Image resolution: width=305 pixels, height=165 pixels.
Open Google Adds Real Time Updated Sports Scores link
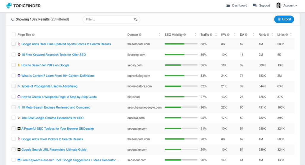click(x=66, y=44)
